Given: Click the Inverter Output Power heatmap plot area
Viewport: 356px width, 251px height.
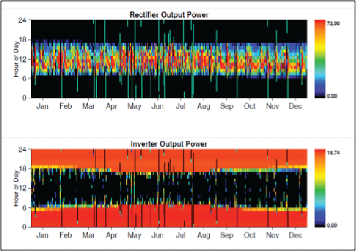Looking at the screenshot, I should [169, 188].
